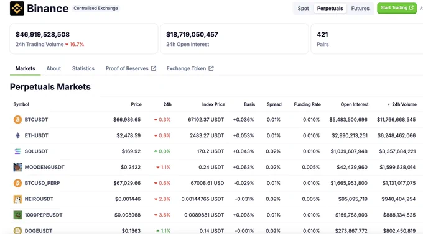Viewport: 423px width, 234px height.
Task: Sort table by Basis column
Action: tap(249, 104)
